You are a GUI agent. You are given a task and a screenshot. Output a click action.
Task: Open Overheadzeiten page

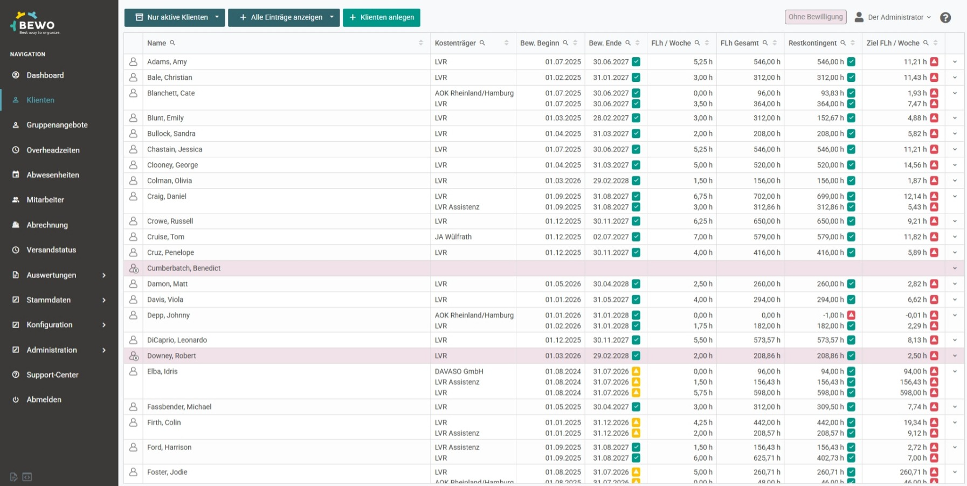(x=53, y=150)
